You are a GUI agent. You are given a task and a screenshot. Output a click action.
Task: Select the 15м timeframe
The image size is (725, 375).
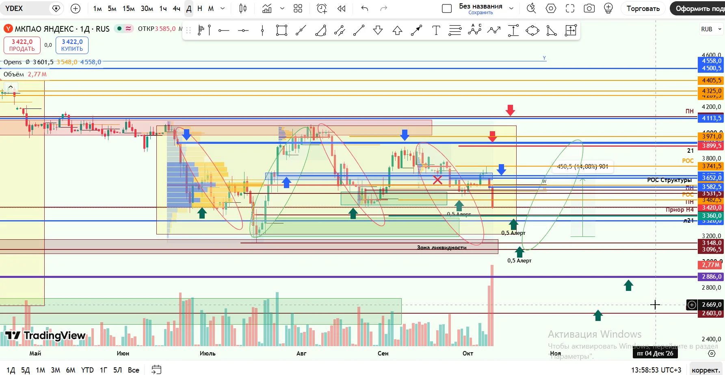tap(129, 9)
